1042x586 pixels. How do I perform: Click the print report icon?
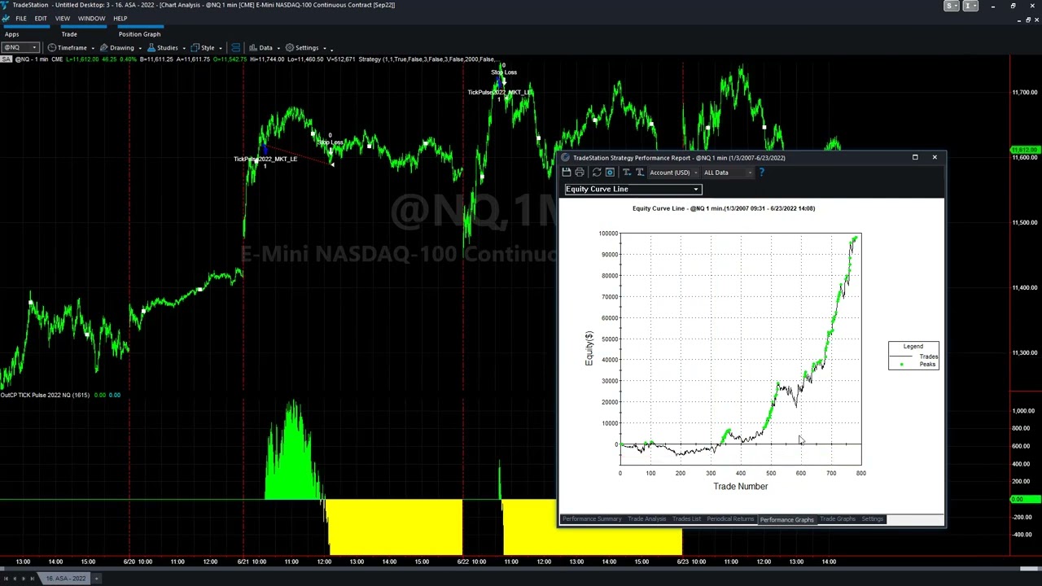point(580,173)
